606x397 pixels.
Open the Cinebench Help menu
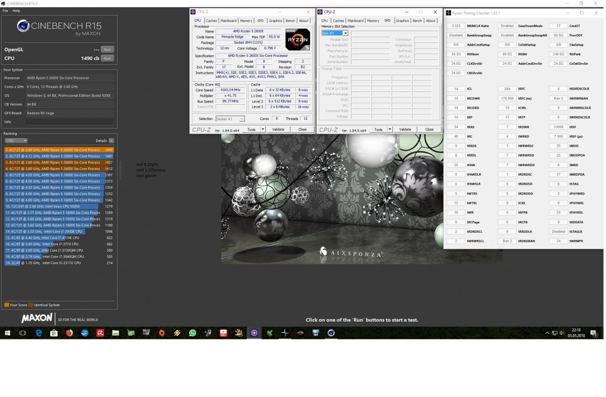(16, 11)
